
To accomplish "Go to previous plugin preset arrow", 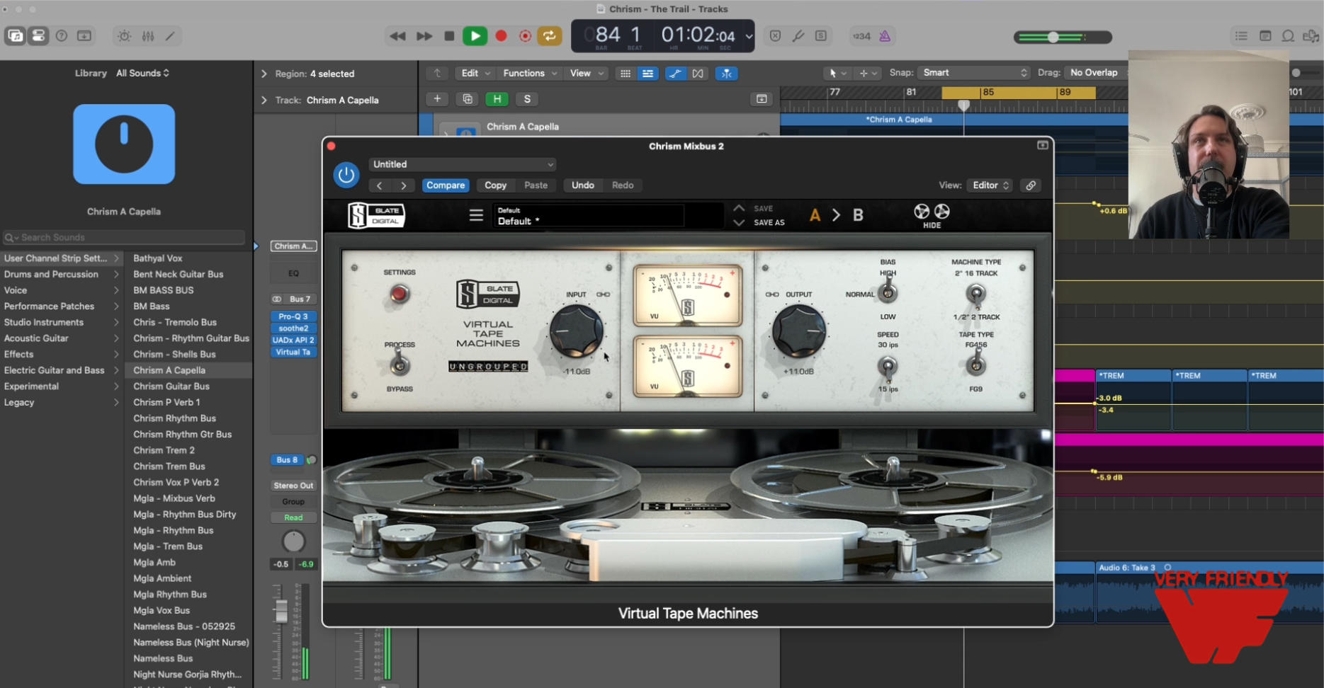I will (x=380, y=185).
